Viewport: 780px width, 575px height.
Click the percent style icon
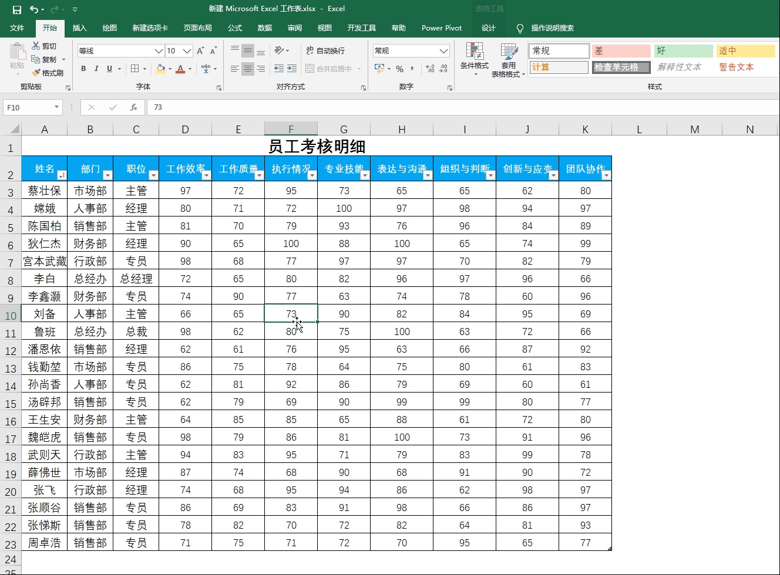(399, 69)
